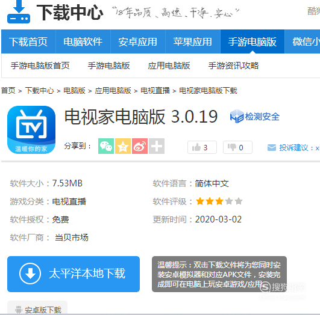This screenshot has width=320, height=315.
Task: Click the 电视直播 breadcrumb link
Action: [x=155, y=91]
